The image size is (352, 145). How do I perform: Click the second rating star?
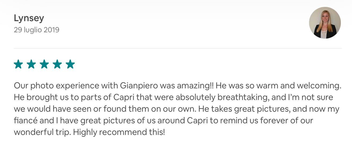(31, 64)
